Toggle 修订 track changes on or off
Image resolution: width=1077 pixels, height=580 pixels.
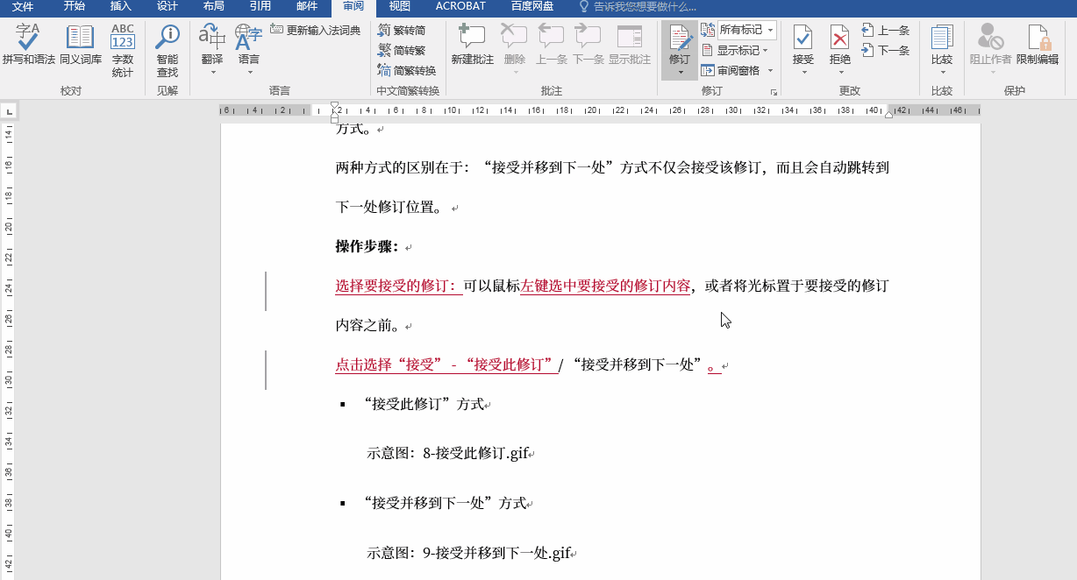pyautogui.click(x=680, y=42)
